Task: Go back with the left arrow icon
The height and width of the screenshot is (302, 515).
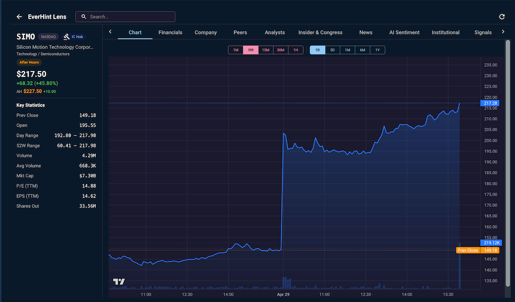Action: pyautogui.click(x=19, y=17)
